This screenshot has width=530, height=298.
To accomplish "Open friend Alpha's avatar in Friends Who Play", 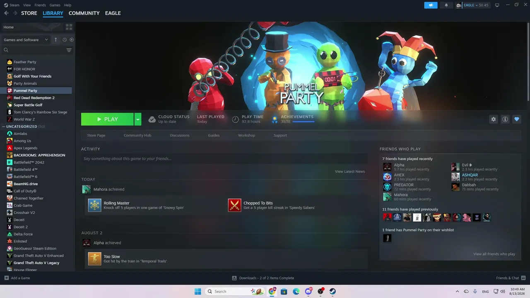I will tap(387, 167).
